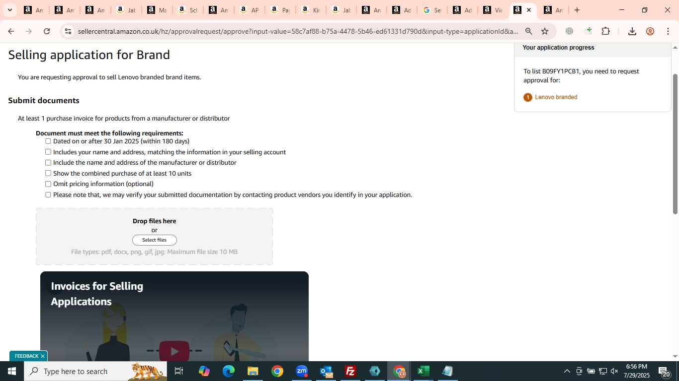Viewport: 679px width, 381px height.
Task: Switch to the 'Vie' tab
Action: coord(493,10)
